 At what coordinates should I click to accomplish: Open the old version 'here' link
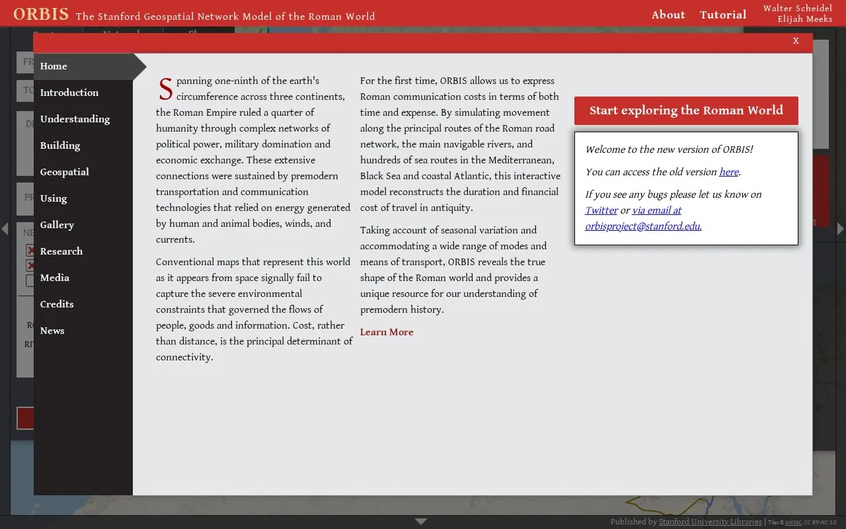click(729, 172)
